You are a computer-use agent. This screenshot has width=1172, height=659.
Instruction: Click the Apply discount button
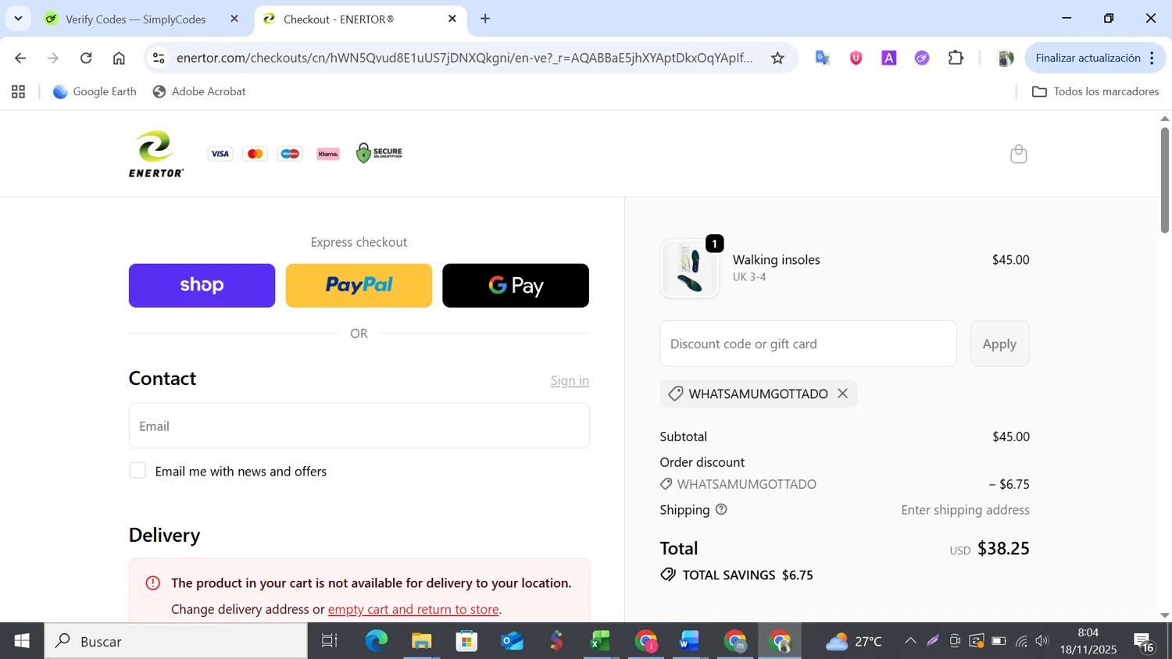coord(999,344)
